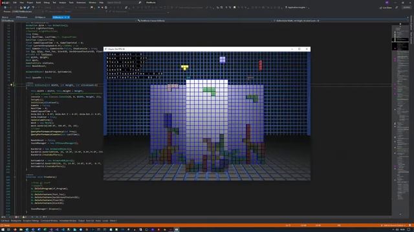This screenshot has height=232, width=414.
Task: Open the Project menu
Action: 30,3
